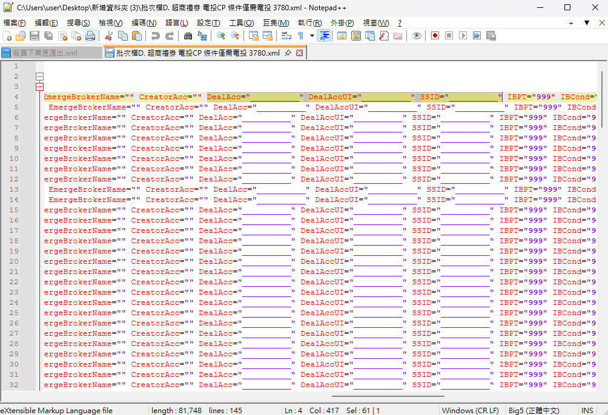608x415 pixels.
Task: Redo the last undone edit
Action: [170, 36]
